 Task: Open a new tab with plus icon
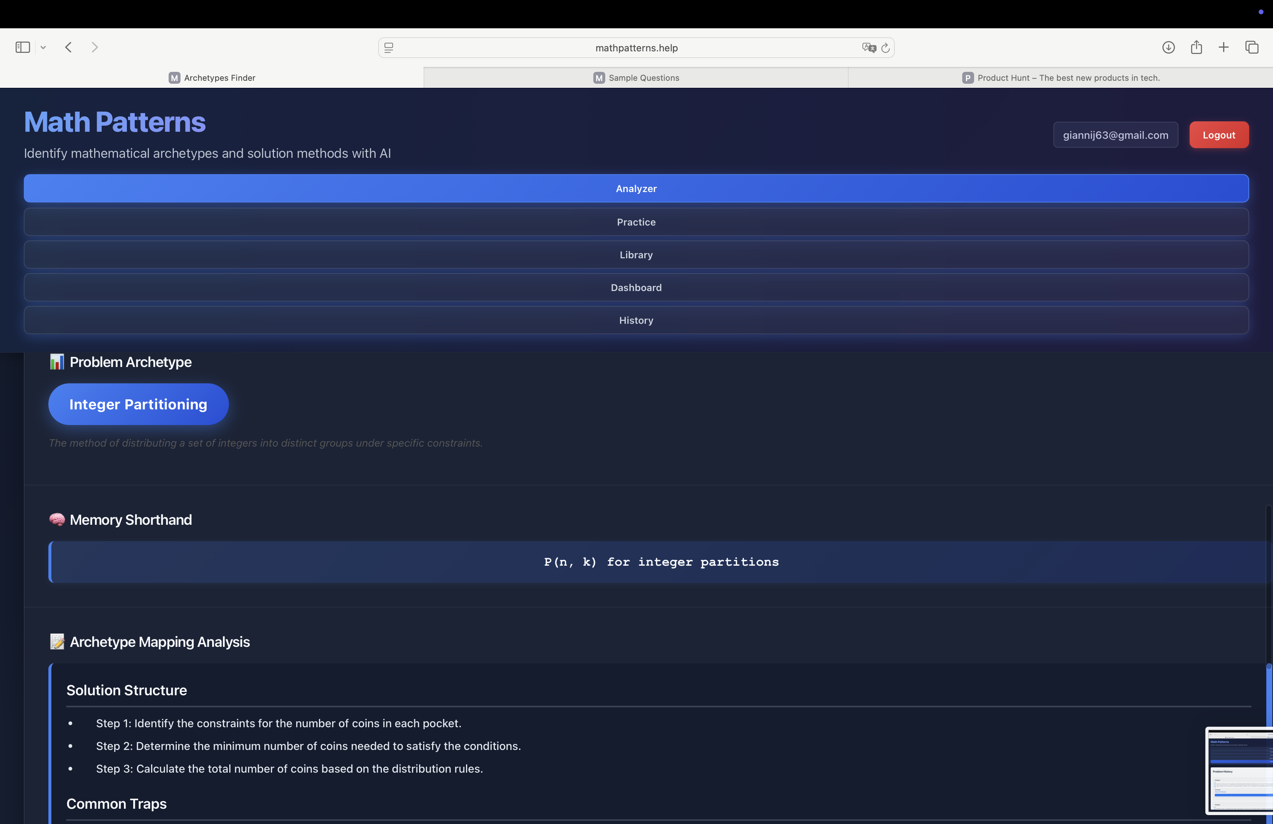tap(1224, 47)
